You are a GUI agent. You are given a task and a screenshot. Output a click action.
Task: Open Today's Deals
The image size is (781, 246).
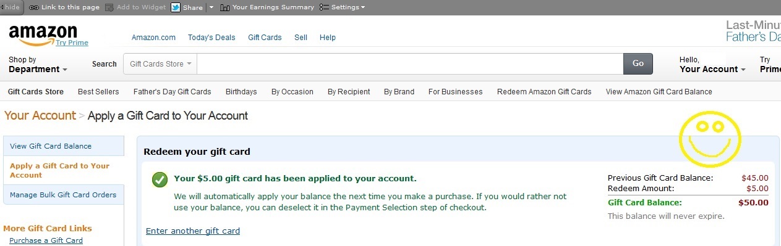tap(211, 38)
